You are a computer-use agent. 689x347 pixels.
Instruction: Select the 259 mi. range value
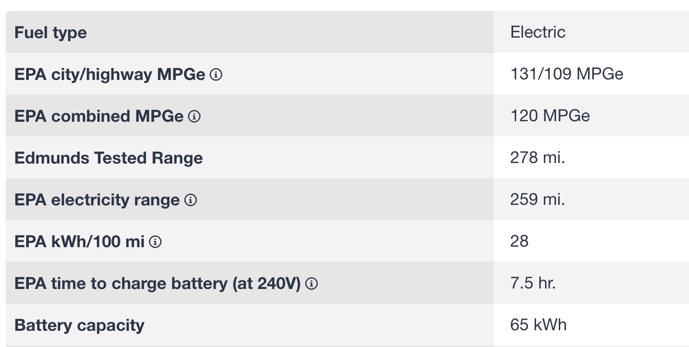(538, 200)
